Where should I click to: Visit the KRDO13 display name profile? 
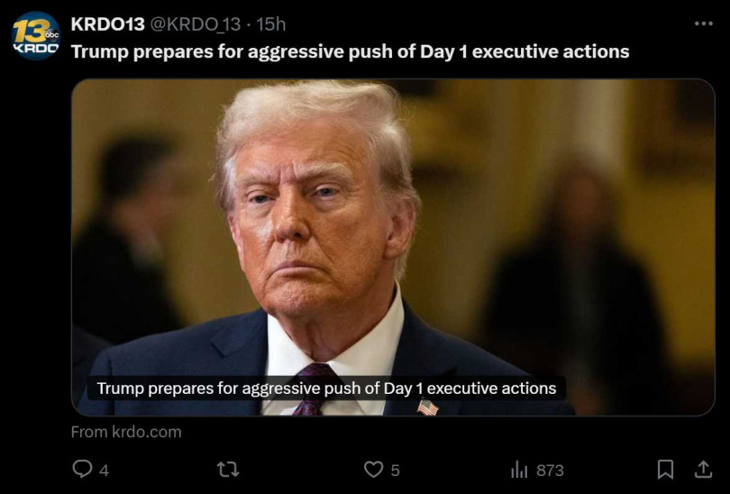[x=107, y=23]
